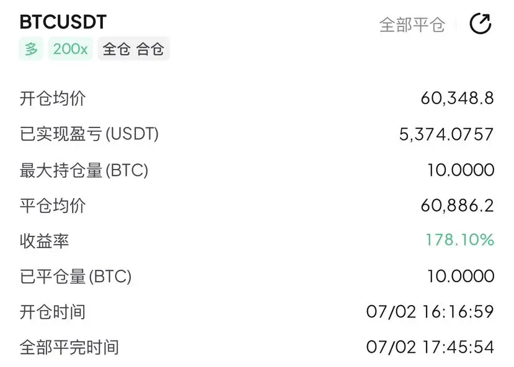Tap the 200x leverage badge
The image size is (514, 367).
71,49
